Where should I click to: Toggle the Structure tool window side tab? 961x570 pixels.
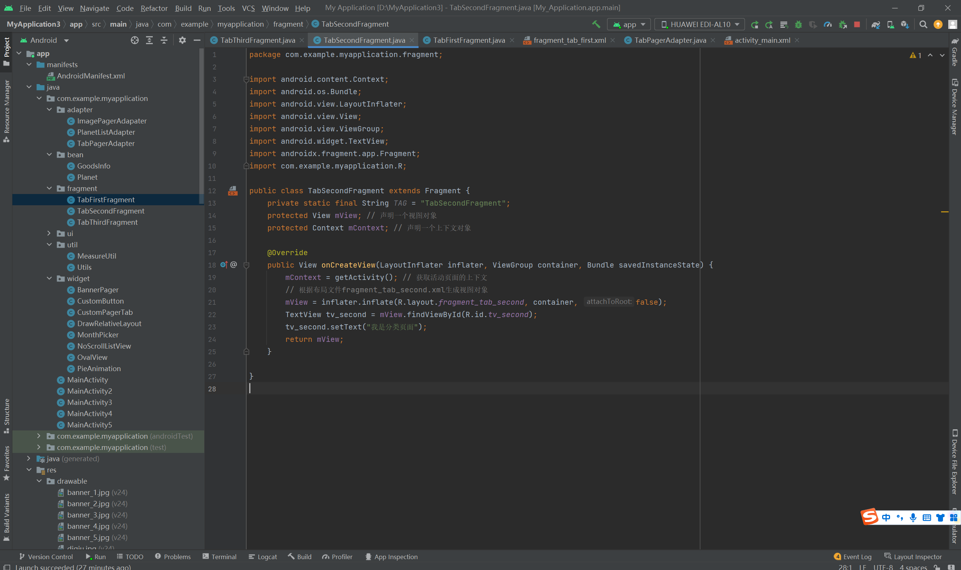pos(6,415)
